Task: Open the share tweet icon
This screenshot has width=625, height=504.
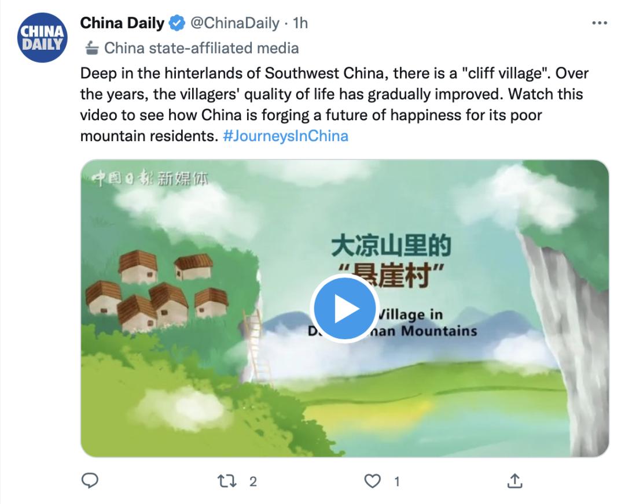Action: [x=515, y=480]
